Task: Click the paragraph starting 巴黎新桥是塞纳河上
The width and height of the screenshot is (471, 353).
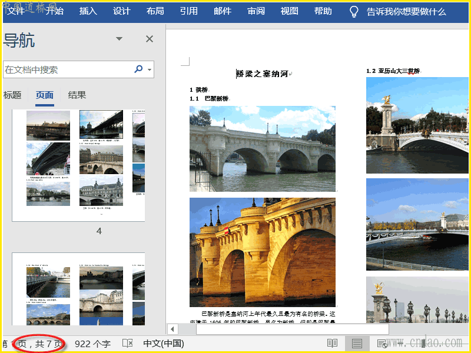Action: [x=263, y=317]
